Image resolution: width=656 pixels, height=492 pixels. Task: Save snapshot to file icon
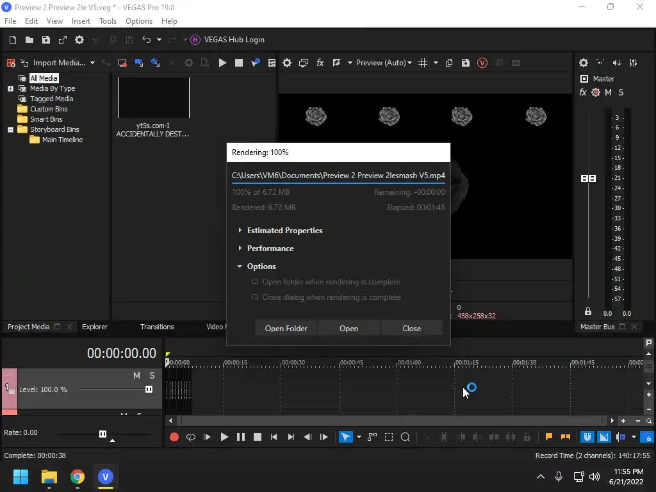tap(465, 63)
